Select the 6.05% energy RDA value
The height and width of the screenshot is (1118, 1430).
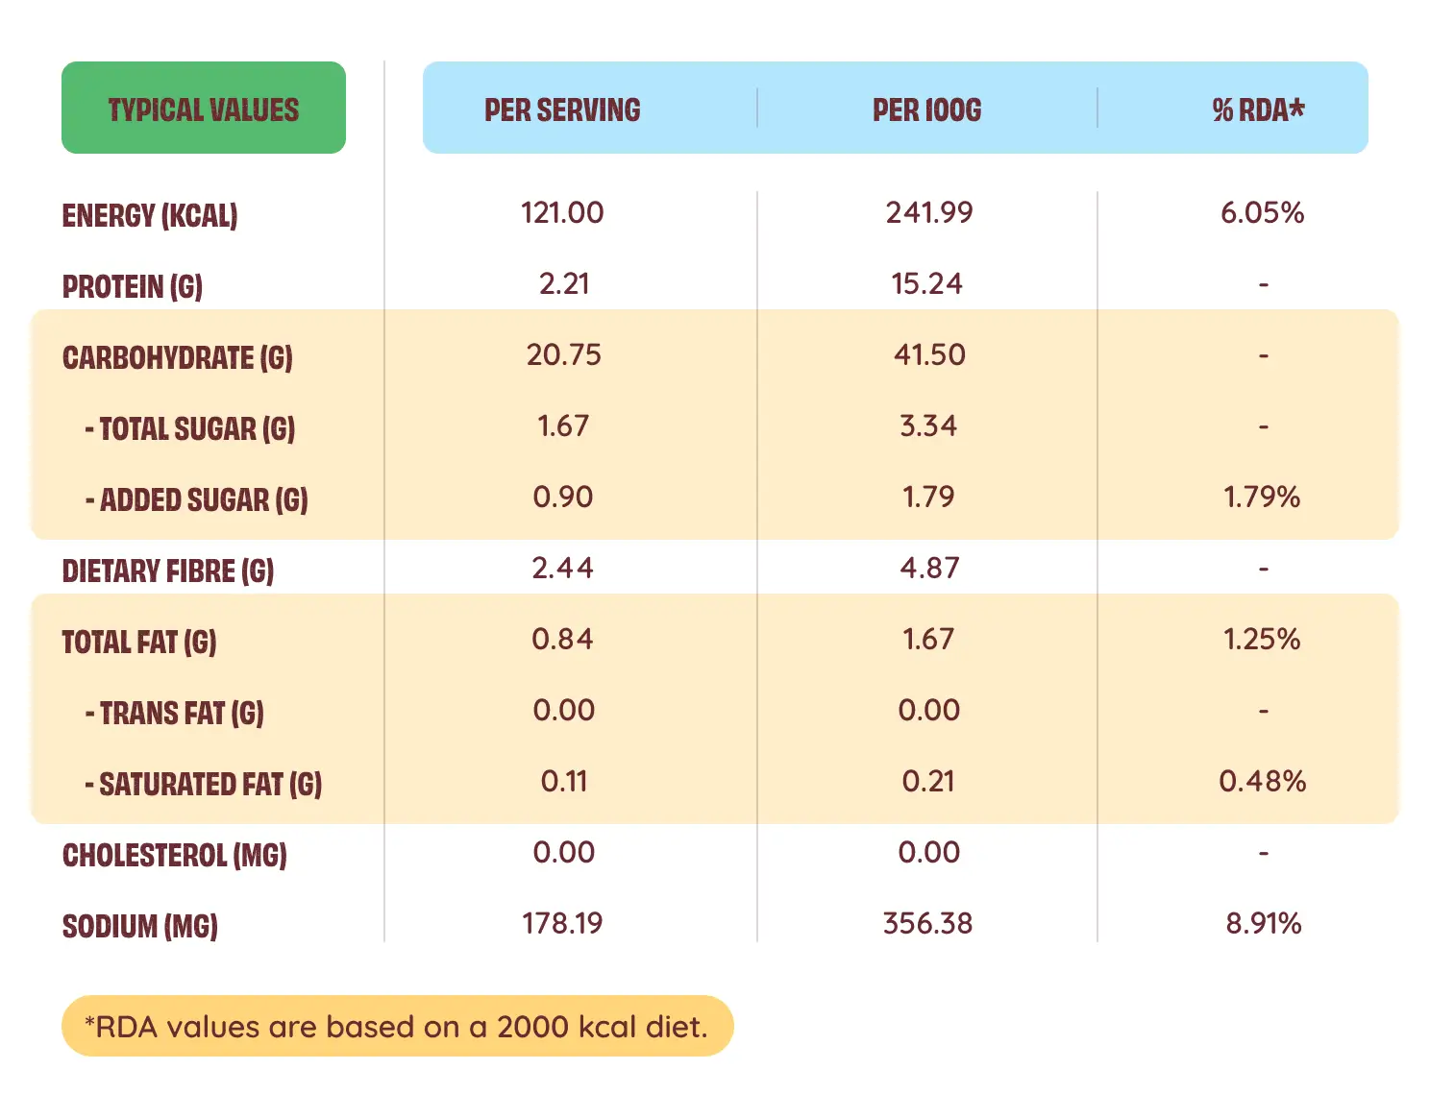click(1262, 212)
